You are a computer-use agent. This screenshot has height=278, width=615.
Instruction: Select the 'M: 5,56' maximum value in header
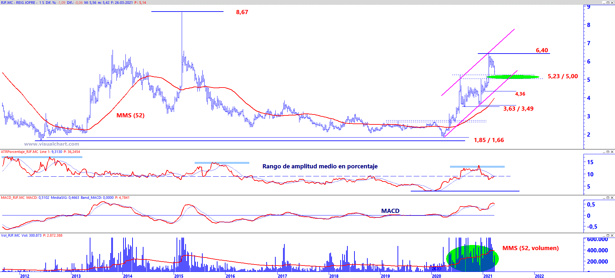90,3
